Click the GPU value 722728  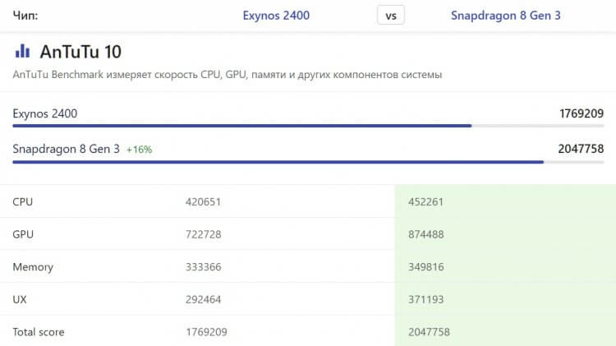click(203, 234)
